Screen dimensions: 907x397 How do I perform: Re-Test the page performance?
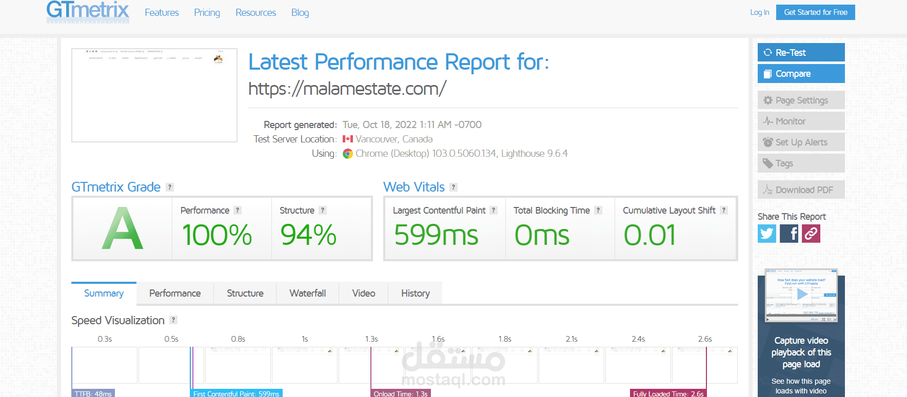801,52
